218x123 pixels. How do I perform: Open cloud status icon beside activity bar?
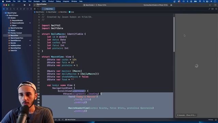pos(171,5)
